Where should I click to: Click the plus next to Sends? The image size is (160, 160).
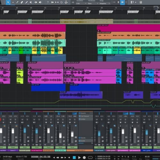(x=92, y=138)
